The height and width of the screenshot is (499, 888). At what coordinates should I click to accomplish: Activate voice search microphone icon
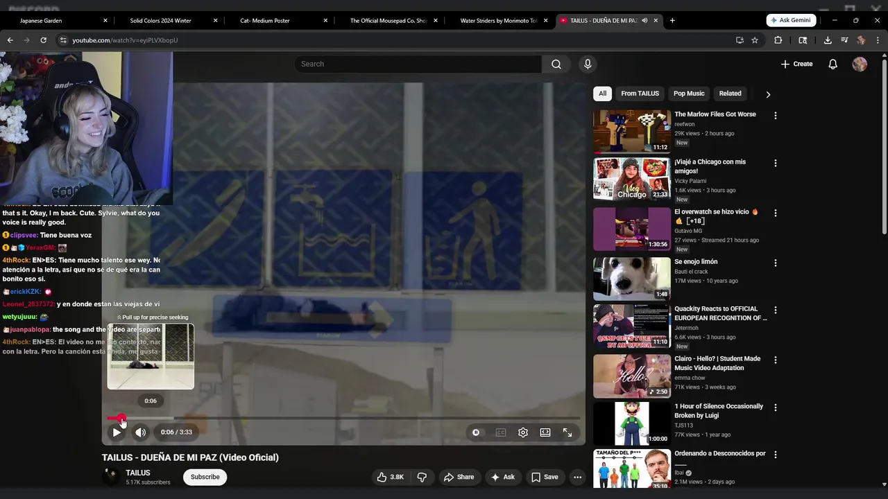[x=588, y=64]
